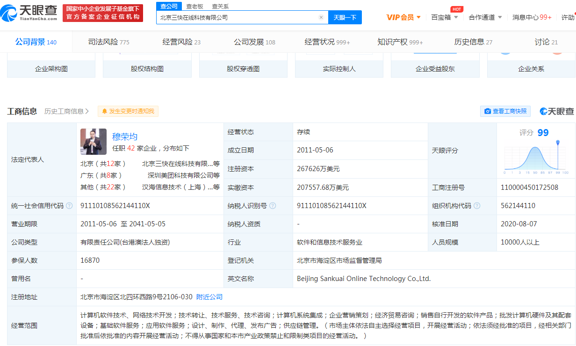
Task: Click the 天眼一下 search button
Action: (345, 17)
